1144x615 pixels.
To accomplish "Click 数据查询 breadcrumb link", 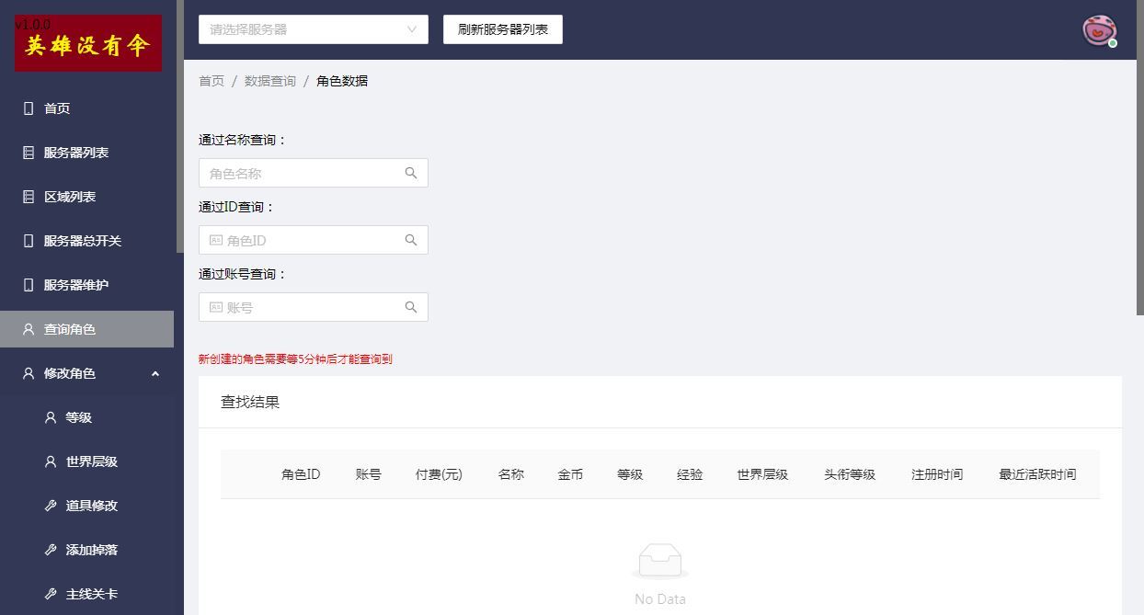I will tap(270, 81).
